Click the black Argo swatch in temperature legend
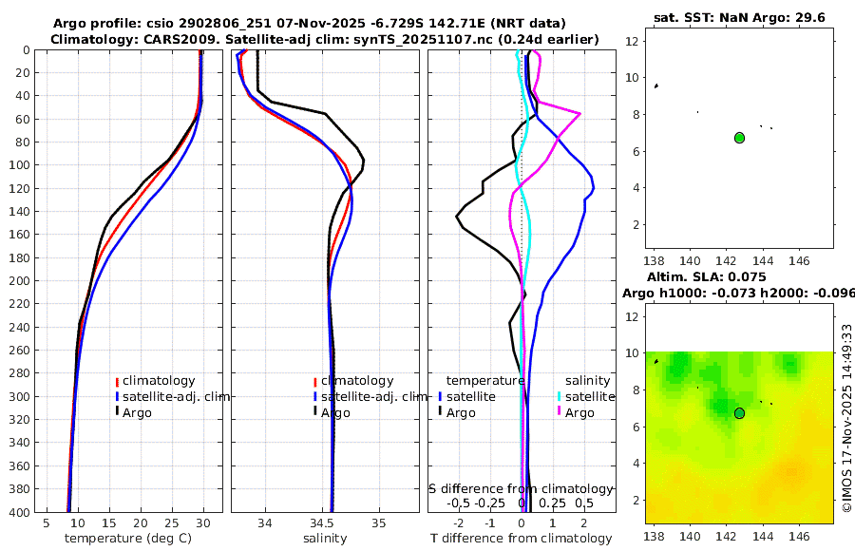 click(117, 411)
